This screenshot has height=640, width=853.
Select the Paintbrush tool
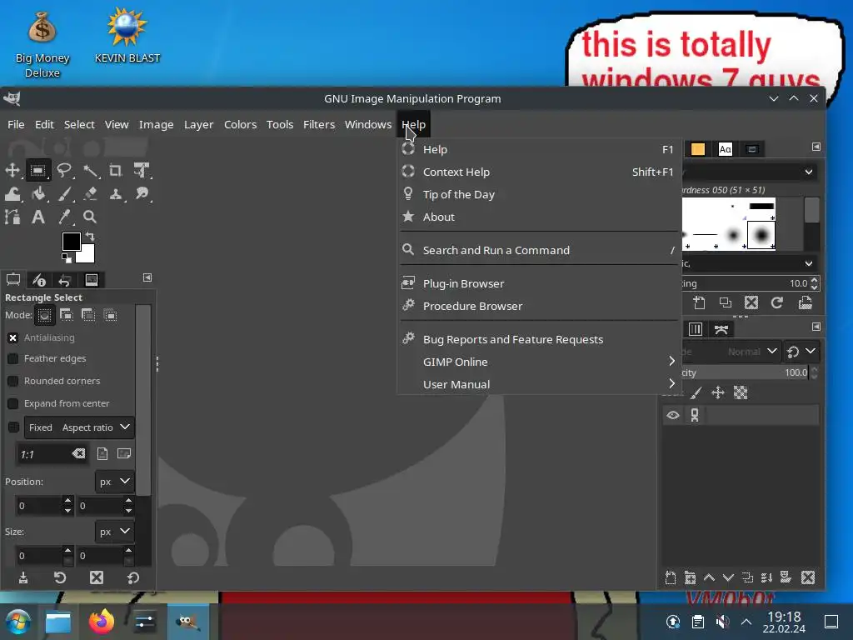coord(64,193)
